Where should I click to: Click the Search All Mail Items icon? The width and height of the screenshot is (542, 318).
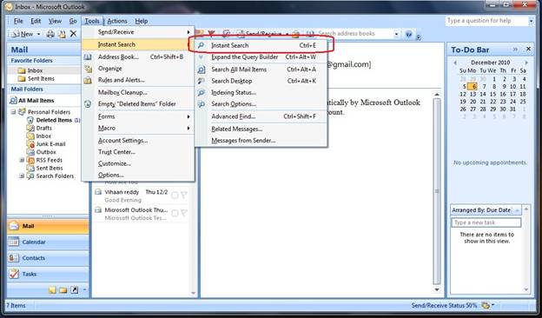click(202, 70)
